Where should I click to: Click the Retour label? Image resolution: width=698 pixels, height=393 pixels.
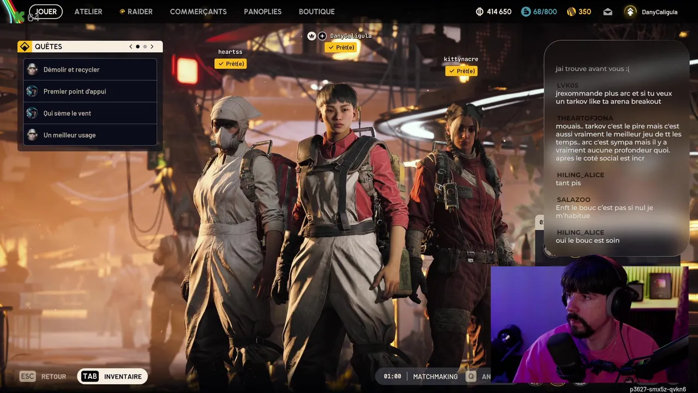point(53,377)
